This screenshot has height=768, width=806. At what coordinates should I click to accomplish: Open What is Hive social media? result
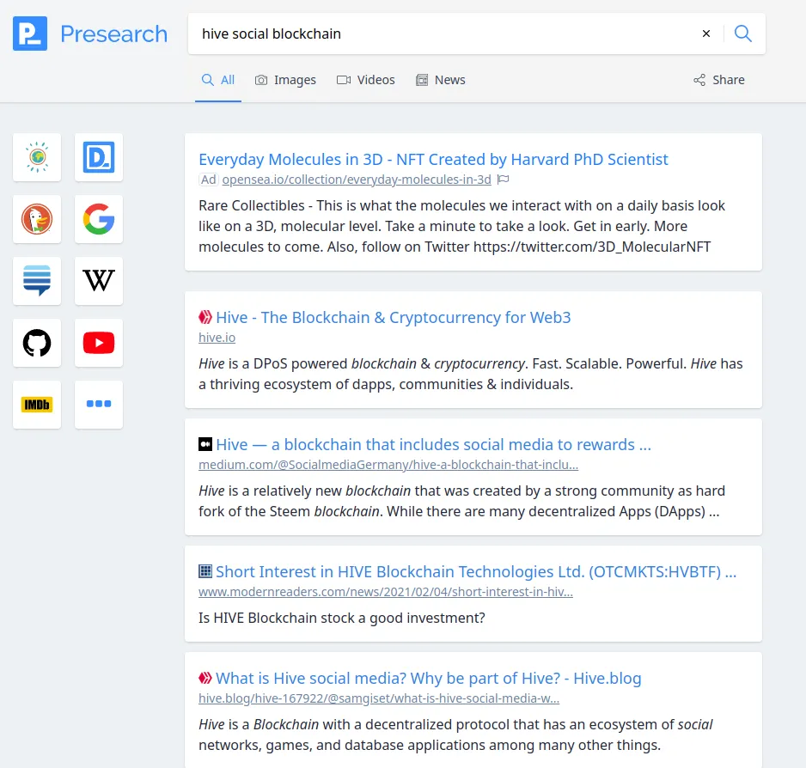point(428,679)
